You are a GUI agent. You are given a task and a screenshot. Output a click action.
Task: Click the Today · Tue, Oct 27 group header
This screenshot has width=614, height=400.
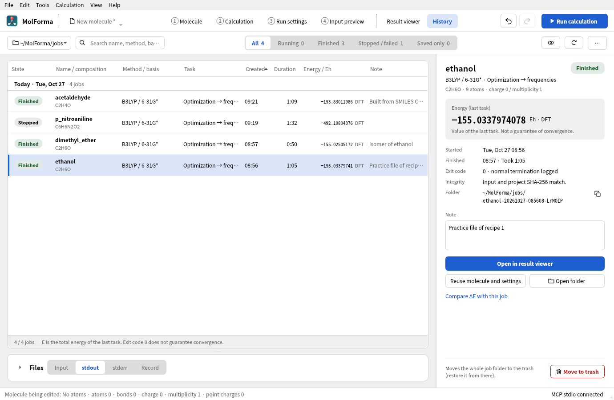pos(39,84)
